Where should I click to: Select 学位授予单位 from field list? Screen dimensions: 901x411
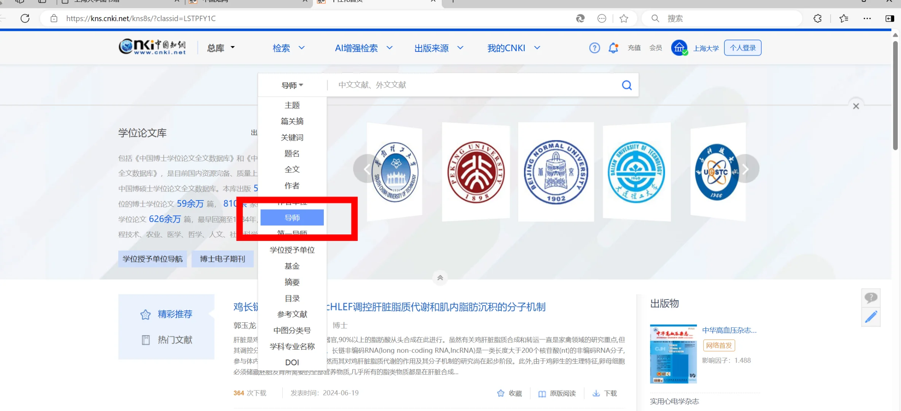point(292,250)
